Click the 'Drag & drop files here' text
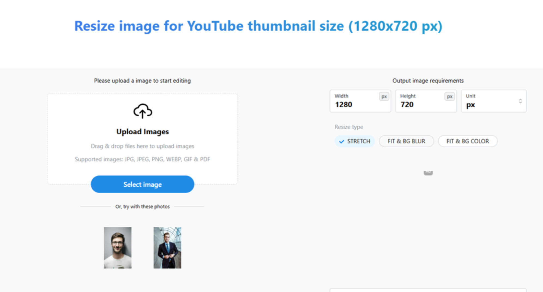Image resolution: width=543 pixels, height=292 pixels. 142,146
